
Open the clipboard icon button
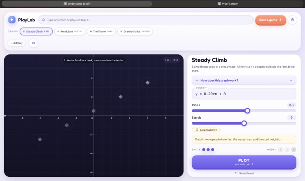(x=293, y=20)
